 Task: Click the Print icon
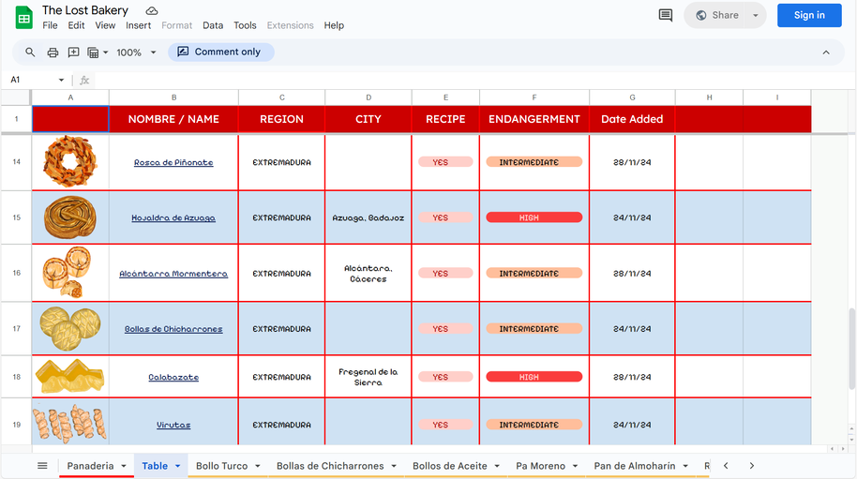click(x=53, y=52)
